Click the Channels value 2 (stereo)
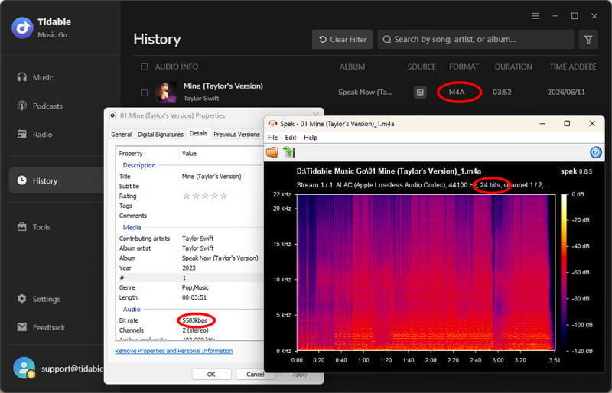612x393 pixels. 195,330
